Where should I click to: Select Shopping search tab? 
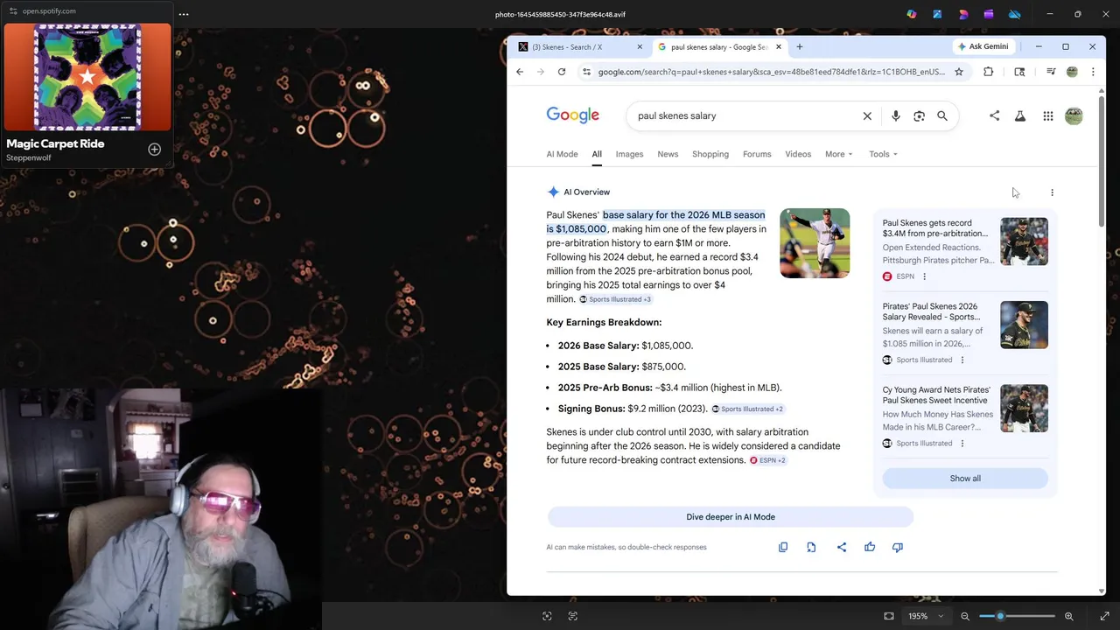(710, 154)
